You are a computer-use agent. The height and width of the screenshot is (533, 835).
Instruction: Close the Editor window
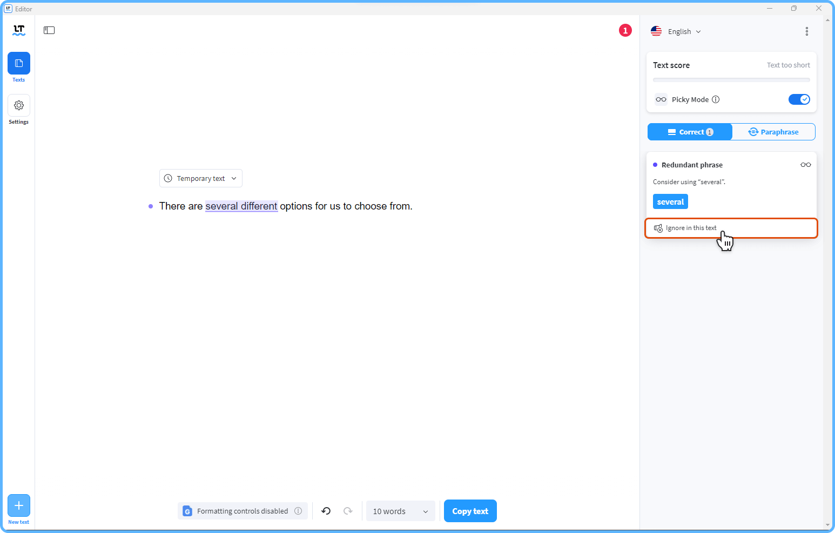tap(818, 8)
